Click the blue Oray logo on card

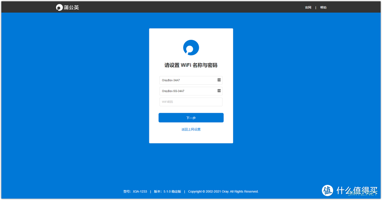191,48
